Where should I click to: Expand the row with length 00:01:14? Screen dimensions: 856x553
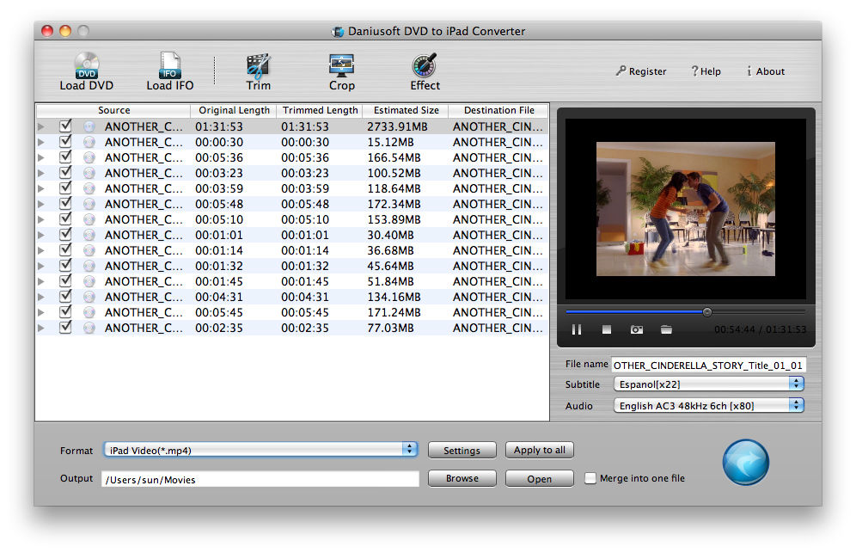pos(41,251)
